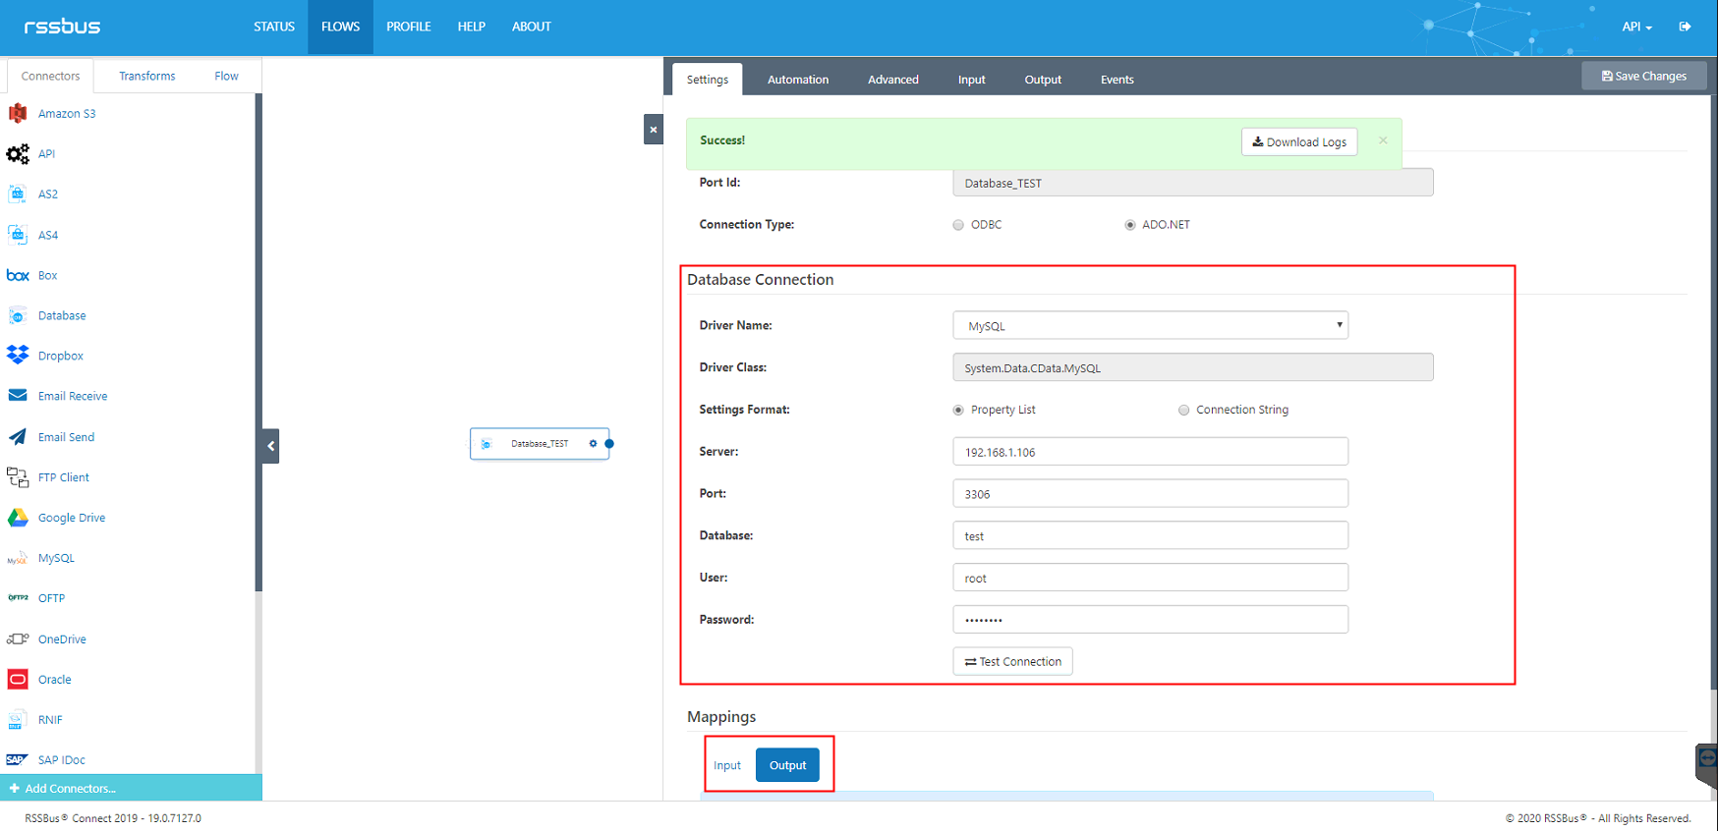
Task: Close the settings panel with X
Action: 654,130
